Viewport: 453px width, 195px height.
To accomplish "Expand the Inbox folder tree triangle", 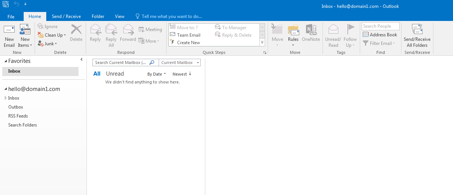I will click(x=5, y=98).
